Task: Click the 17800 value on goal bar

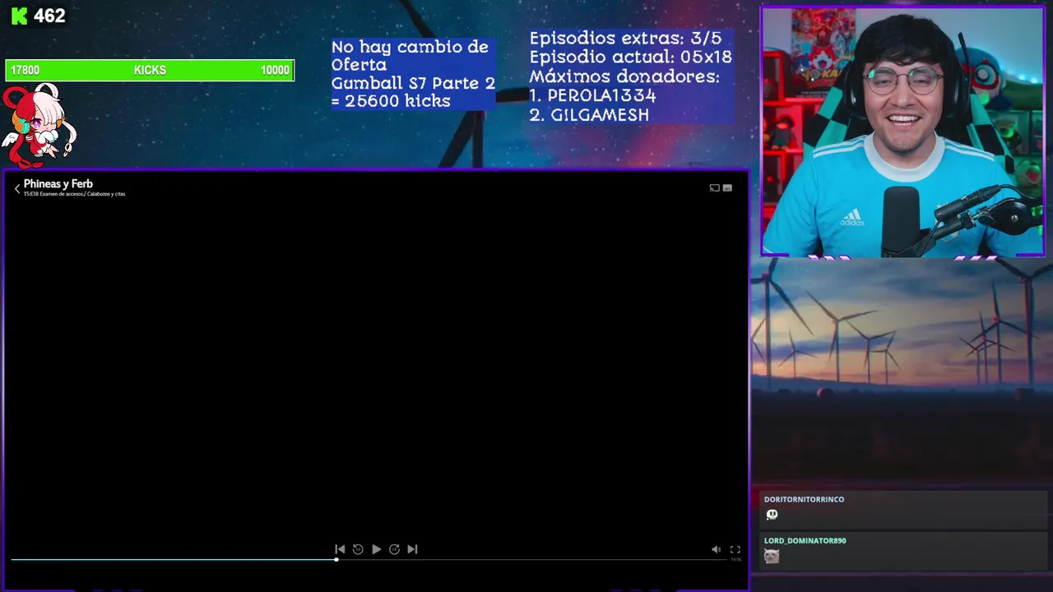Action: pyautogui.click(x=25, y=70)
